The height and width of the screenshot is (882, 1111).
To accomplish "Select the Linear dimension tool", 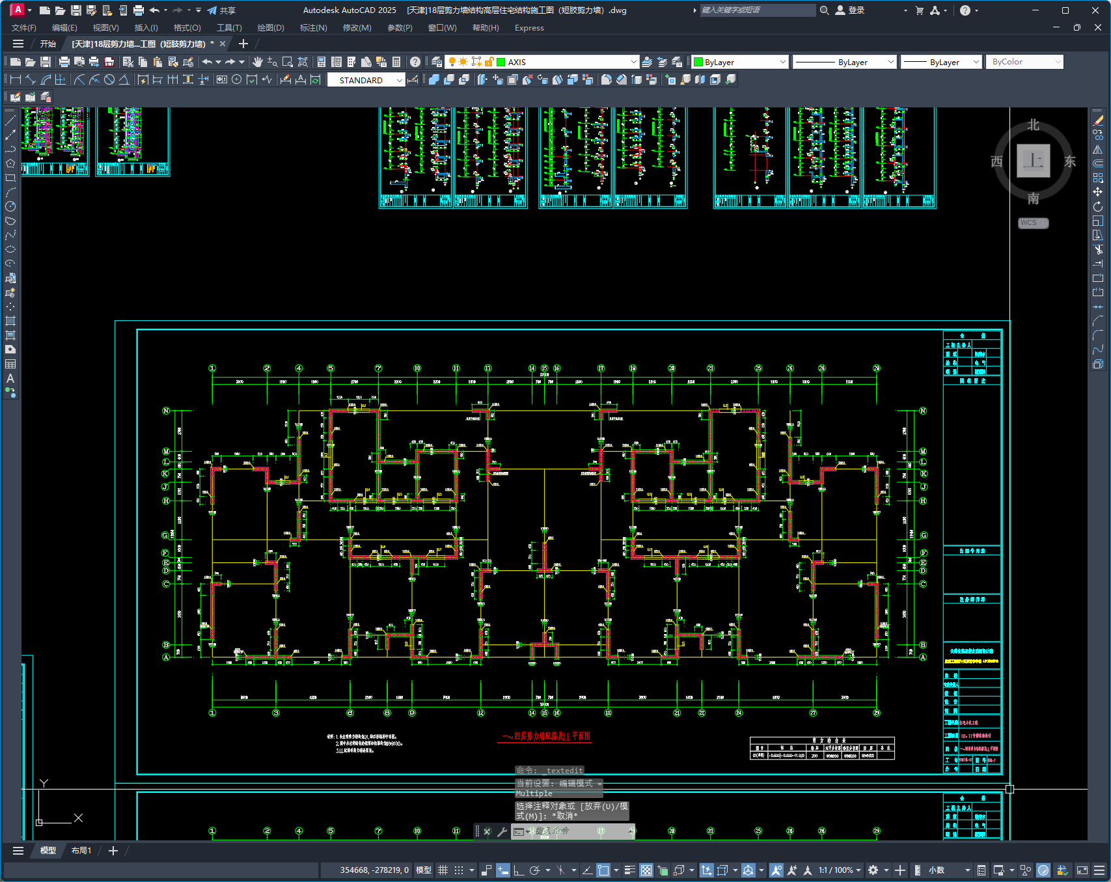I will pos(16,79).
